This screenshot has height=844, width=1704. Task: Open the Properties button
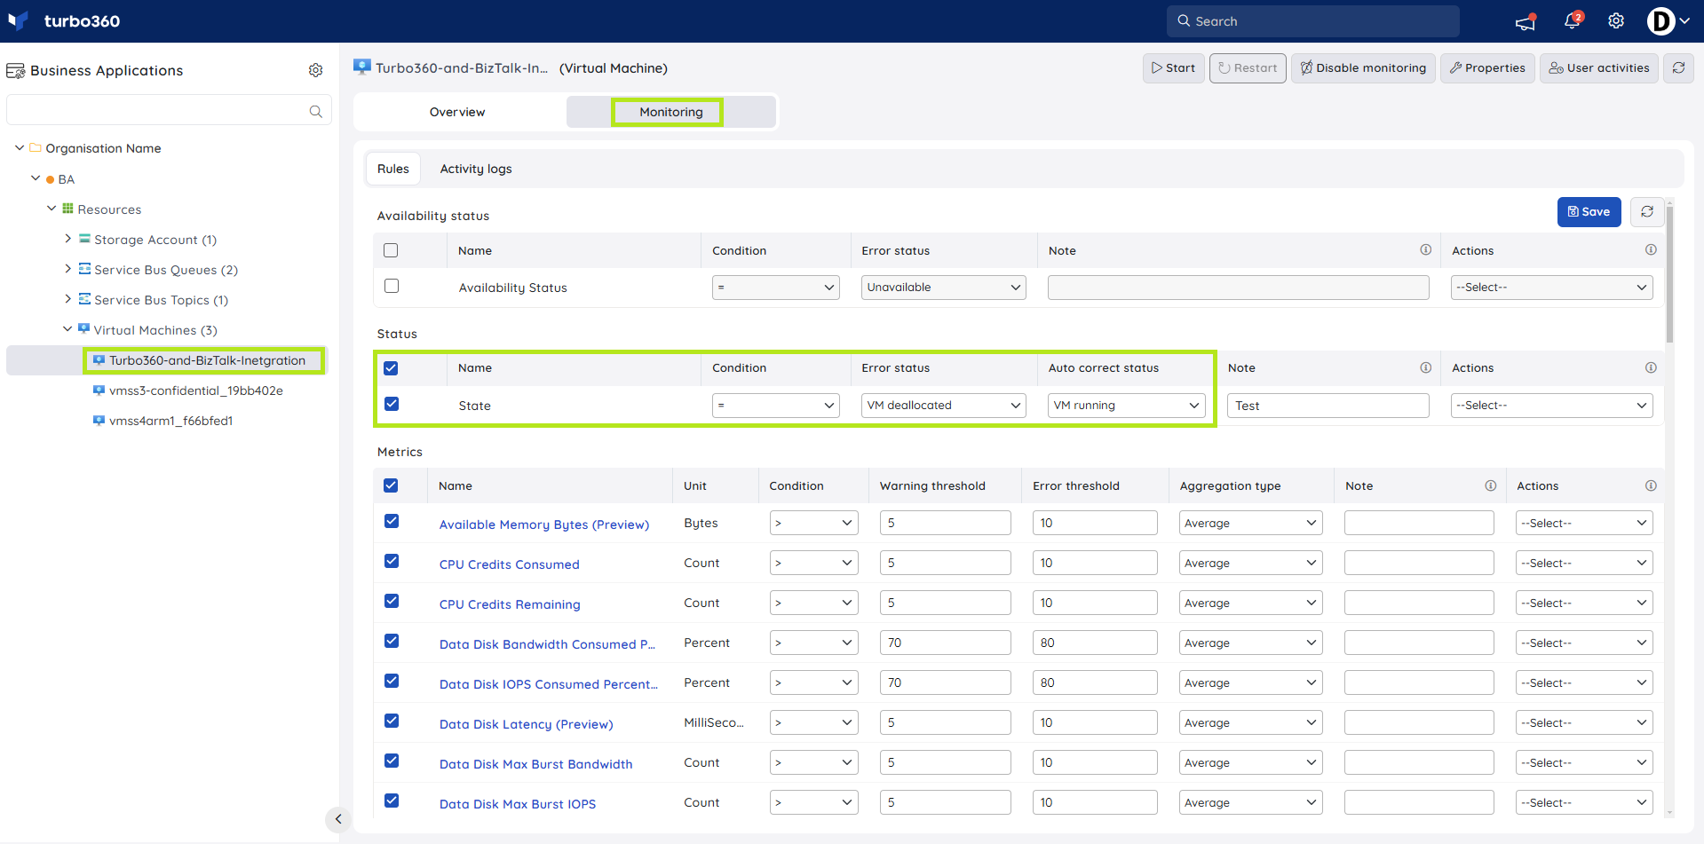click(1487, 67)
